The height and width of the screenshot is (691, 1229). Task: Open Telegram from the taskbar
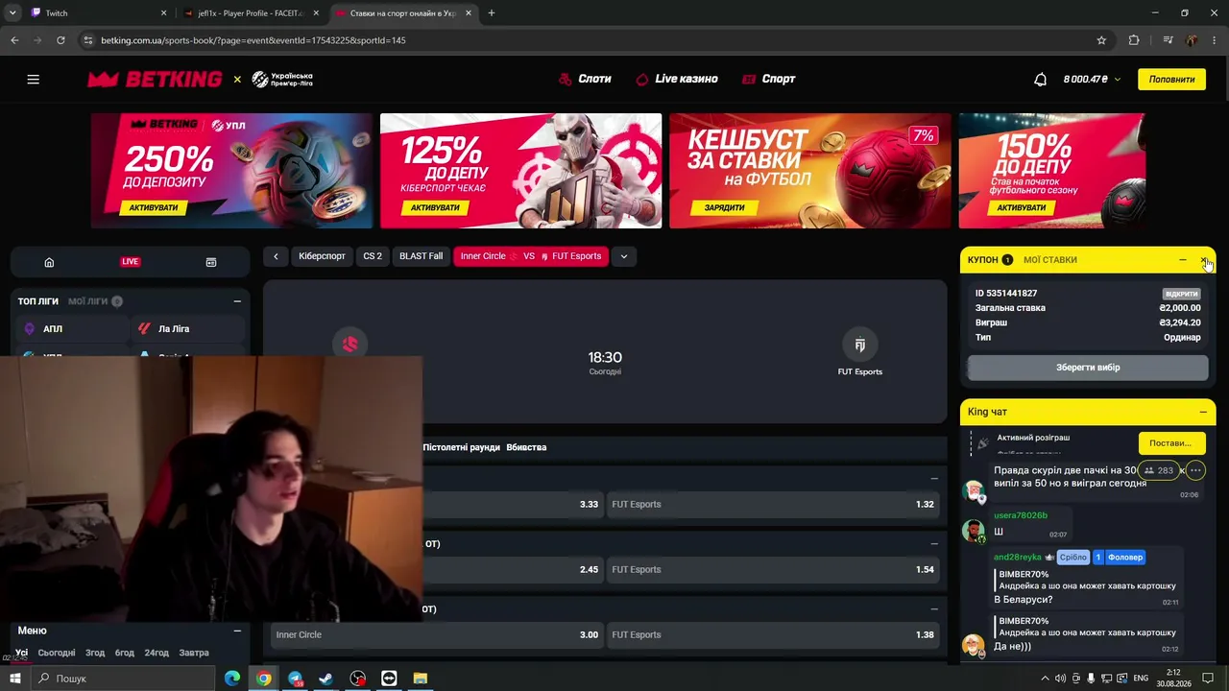pos(295,679)
